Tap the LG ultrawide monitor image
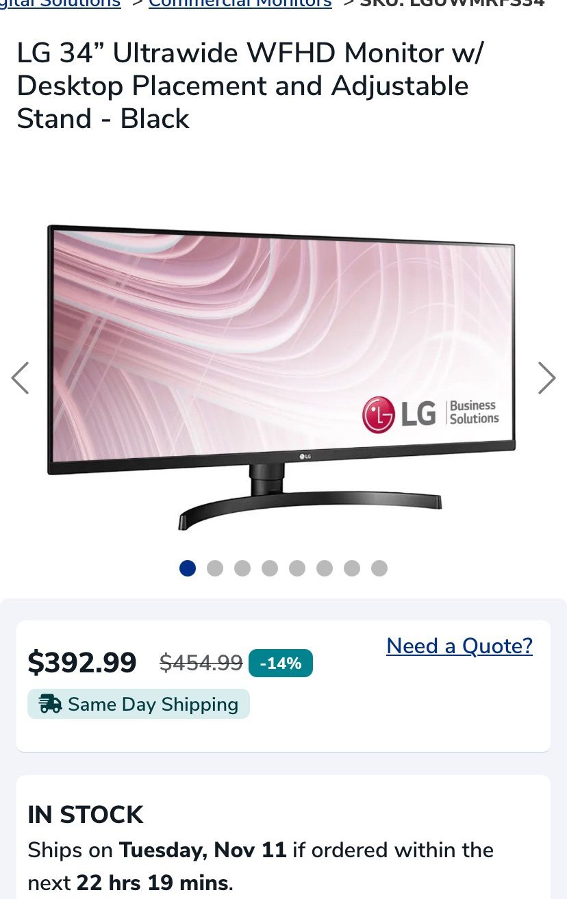Viewport: 567px width, 899px height. pyautogui.click(x=281, y=377)
